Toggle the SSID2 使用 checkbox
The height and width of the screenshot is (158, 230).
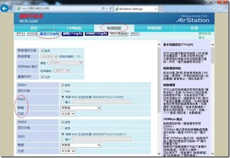click(63, 122)
